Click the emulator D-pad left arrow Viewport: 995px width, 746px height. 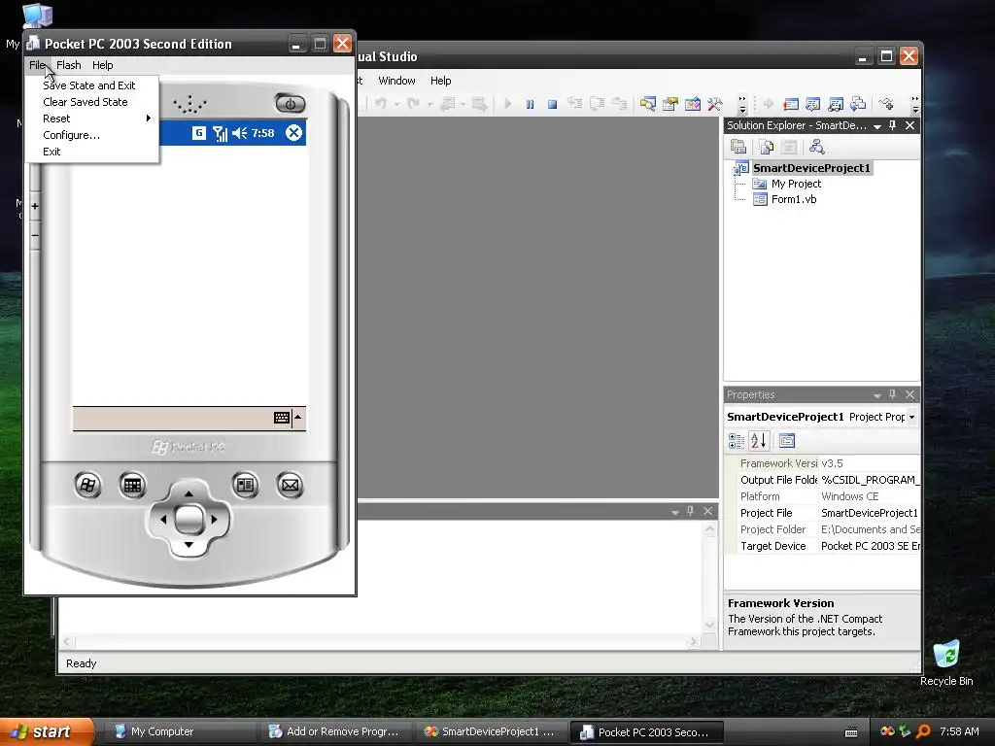coord(163,520)
